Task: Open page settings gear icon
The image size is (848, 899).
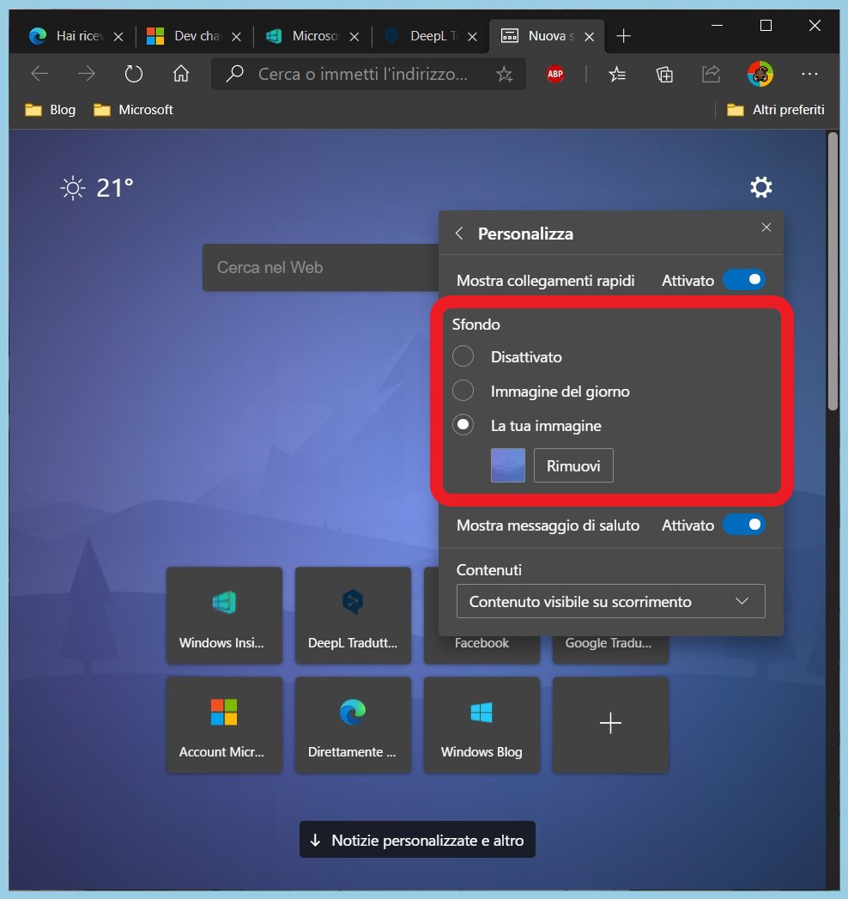Action: [761, 187]
